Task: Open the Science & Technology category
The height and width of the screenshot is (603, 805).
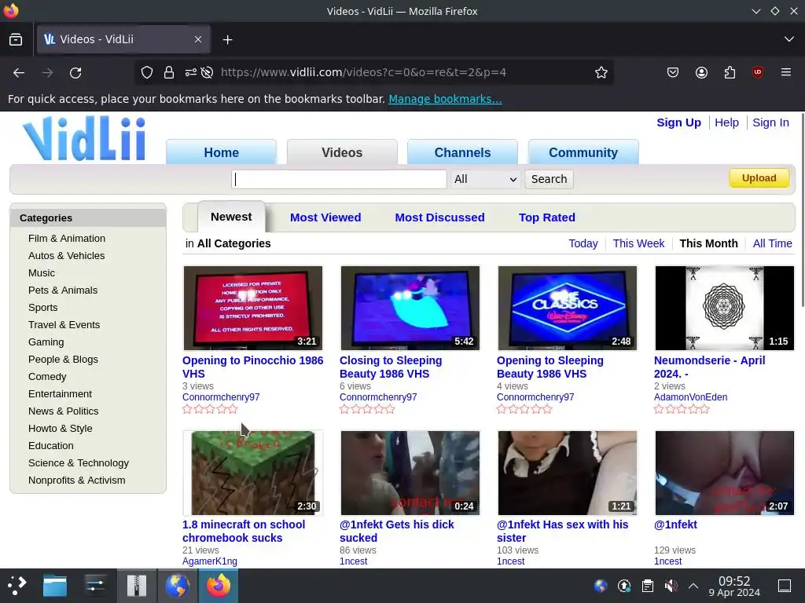Action: coord(79,463)
